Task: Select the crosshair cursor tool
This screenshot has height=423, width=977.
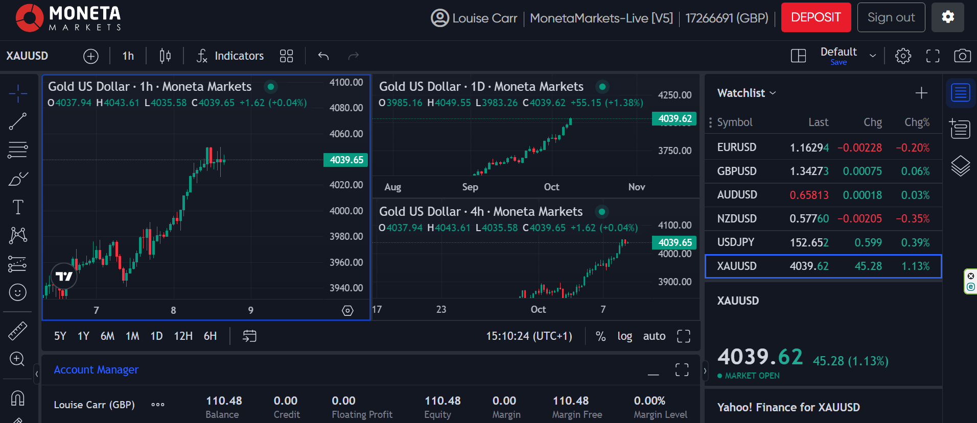Action: [18, 93]
